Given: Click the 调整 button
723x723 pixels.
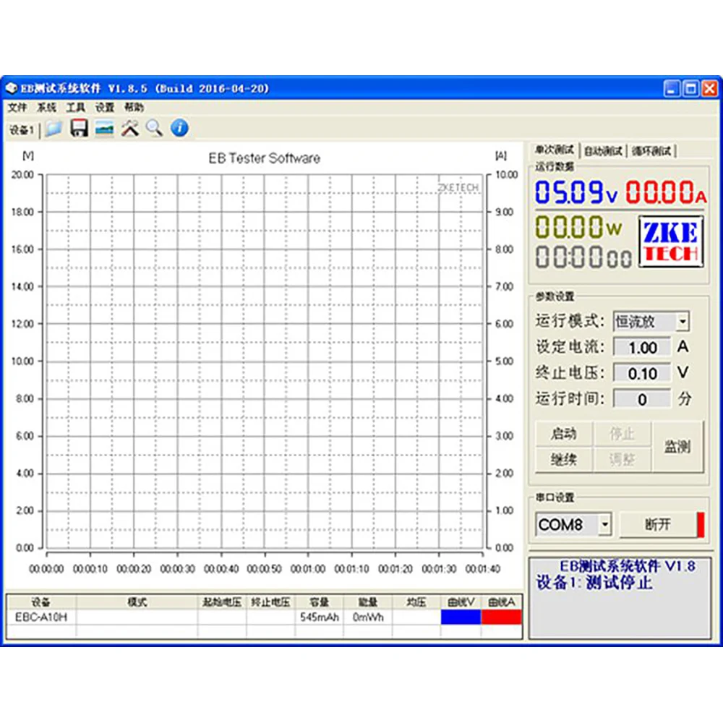Looking at the screenshot, I should click(x=622, y=459).
